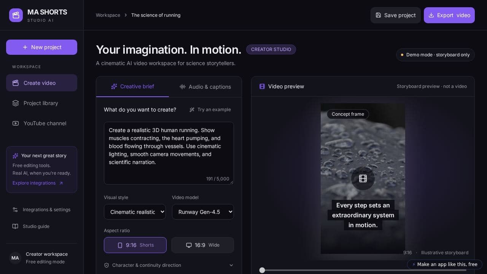487x274 pixels.
Task: Open YouTube channel in the sidebar
Action: (x=41, y=123)
